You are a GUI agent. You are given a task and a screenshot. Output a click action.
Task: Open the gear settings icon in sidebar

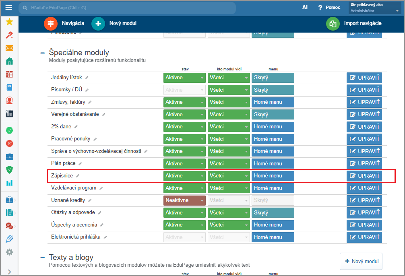click(9, 252)
